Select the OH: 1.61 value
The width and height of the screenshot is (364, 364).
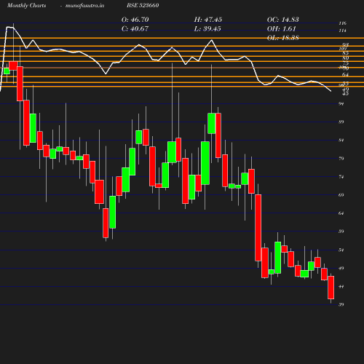point(282,29)
